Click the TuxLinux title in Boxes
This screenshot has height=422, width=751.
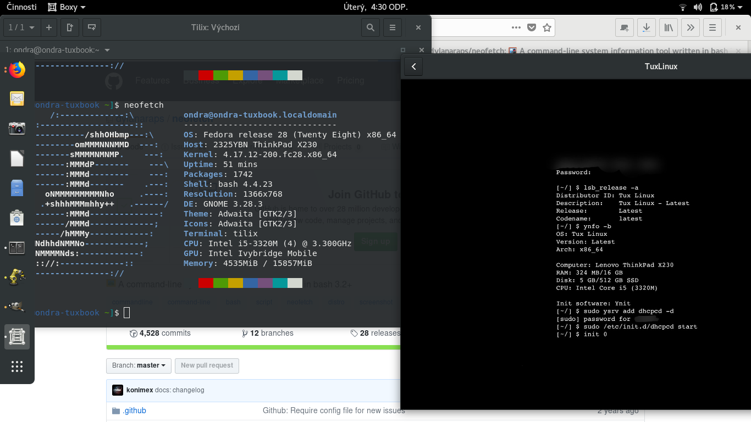(661, 66)
